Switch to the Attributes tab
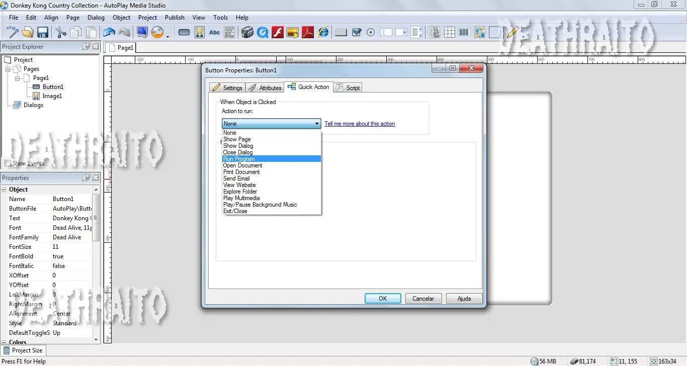Screen dimensions: 687x366 click(x=265, y=87)
